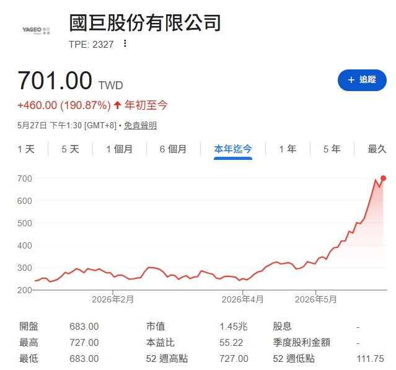This screenshot has height=370, width=396.
Task: Click the 200 y-axis label
Action: (x=25, y=290)
